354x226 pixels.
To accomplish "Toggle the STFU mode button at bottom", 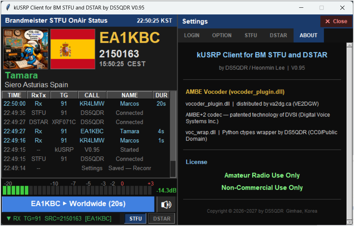I will click(x=135, y=219).
